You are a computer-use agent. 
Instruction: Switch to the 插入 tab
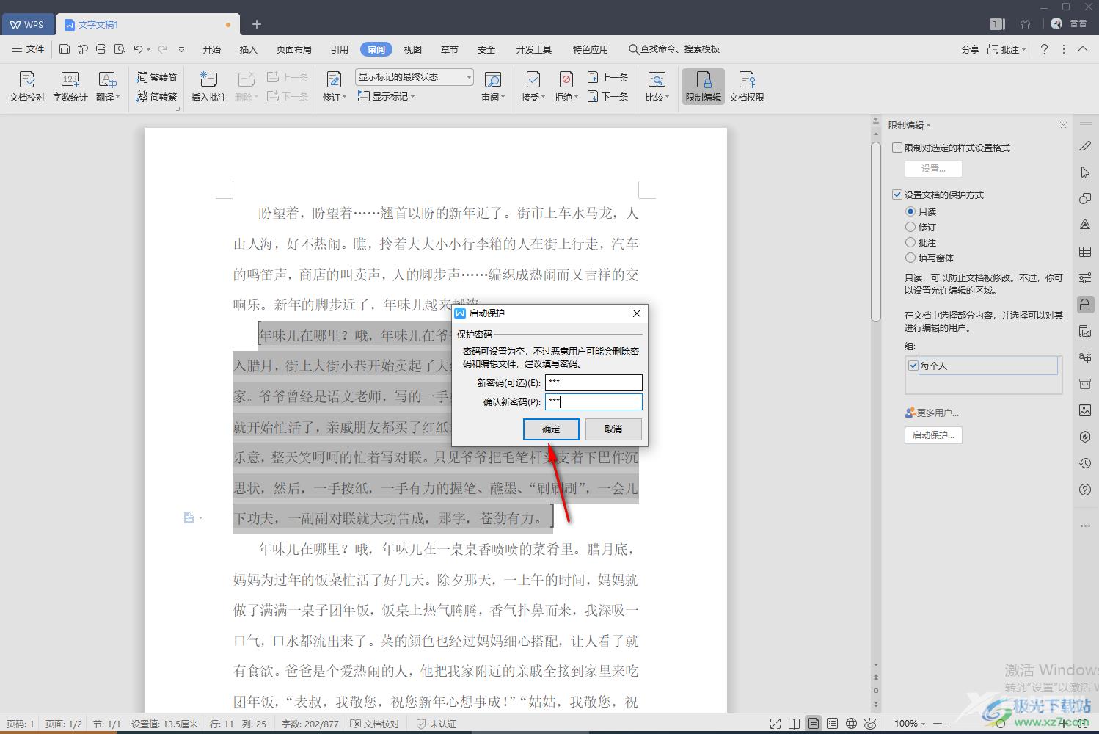coord(249,49)
